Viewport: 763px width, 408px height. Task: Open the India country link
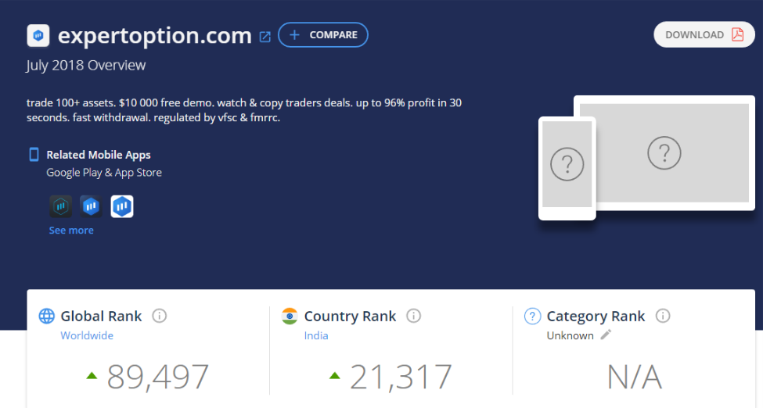pyautogui.click(x=316, y=335)
